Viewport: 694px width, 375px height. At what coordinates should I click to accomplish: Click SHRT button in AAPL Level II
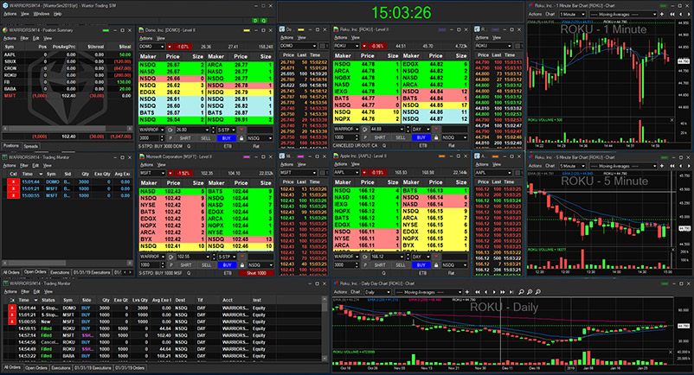[x=380, y=265]
